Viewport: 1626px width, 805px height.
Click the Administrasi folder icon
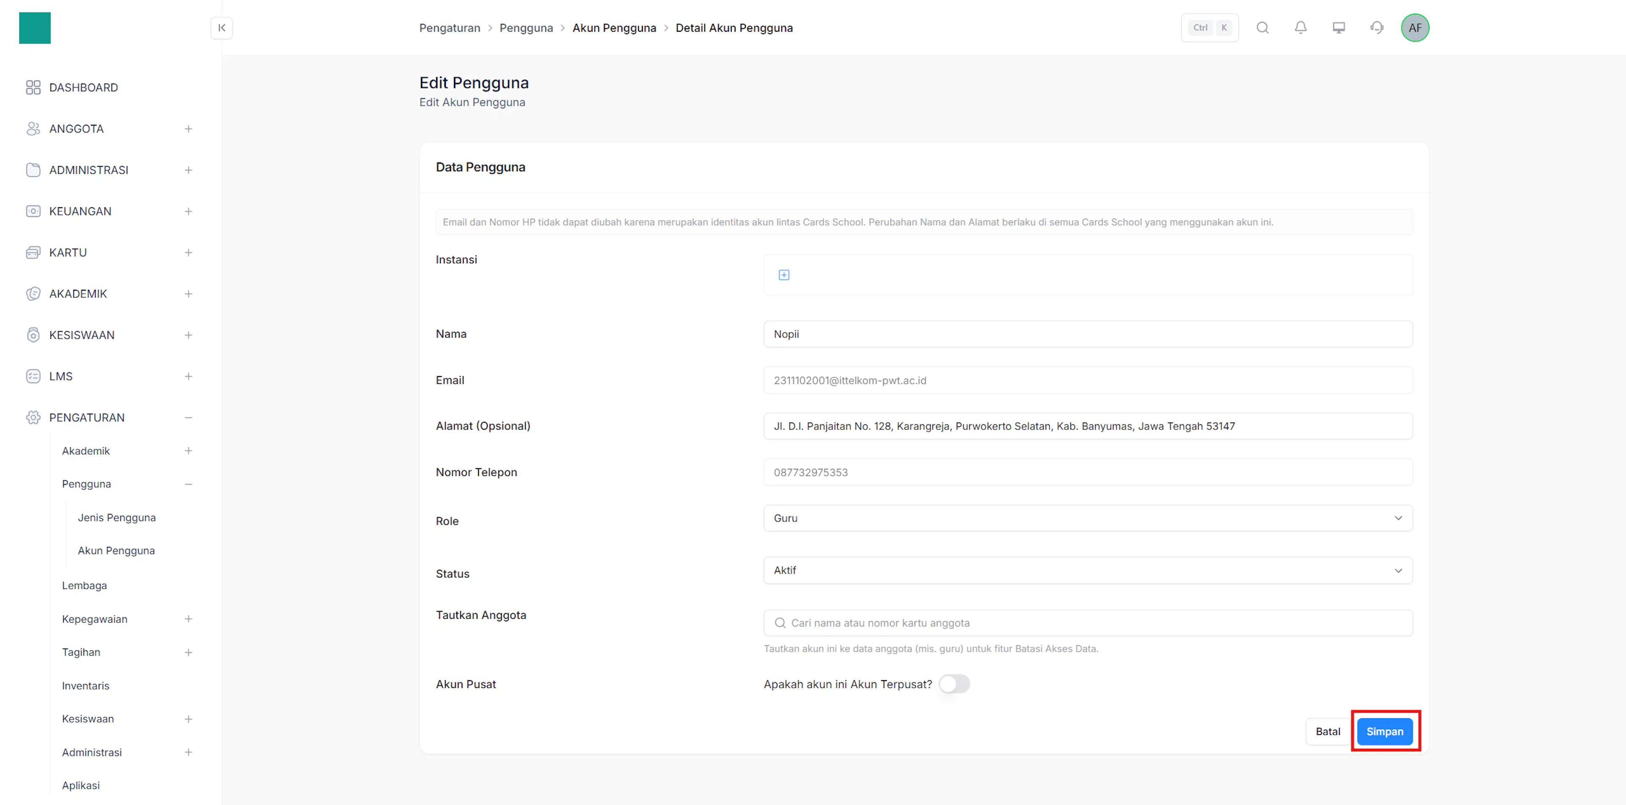point(33,170)
